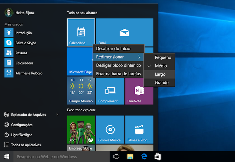Select Fixar na barra de tarefas
235x162 pixels.
coord(118,74)
